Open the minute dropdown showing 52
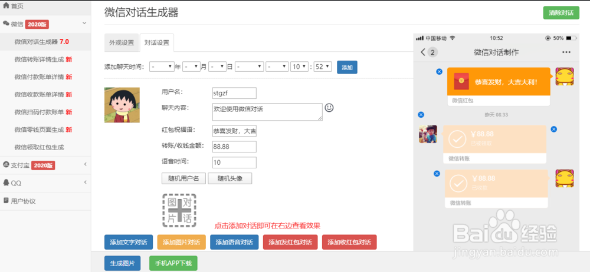The image size is (590, 272). coord(323,67)
